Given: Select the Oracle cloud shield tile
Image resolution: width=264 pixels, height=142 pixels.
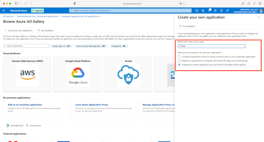Looking at the screenshot, I should [128, 75].
